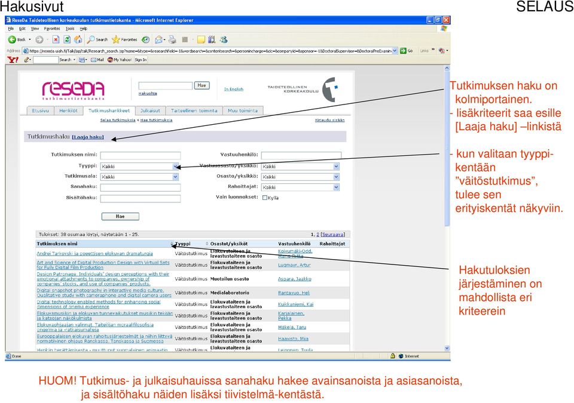Click the Internet zone globe icon

pyautogui.click(x=401, y=356)
